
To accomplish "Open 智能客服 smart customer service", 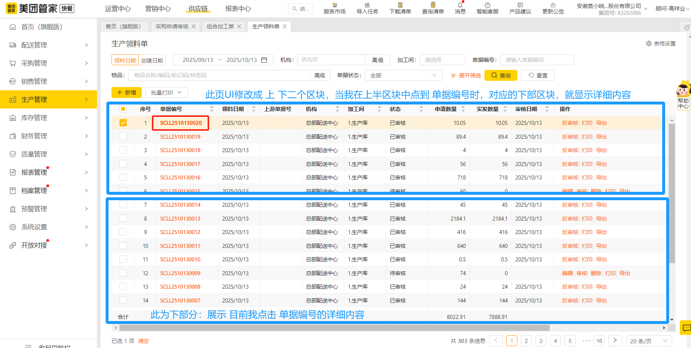I will click(x=487, y=8).
